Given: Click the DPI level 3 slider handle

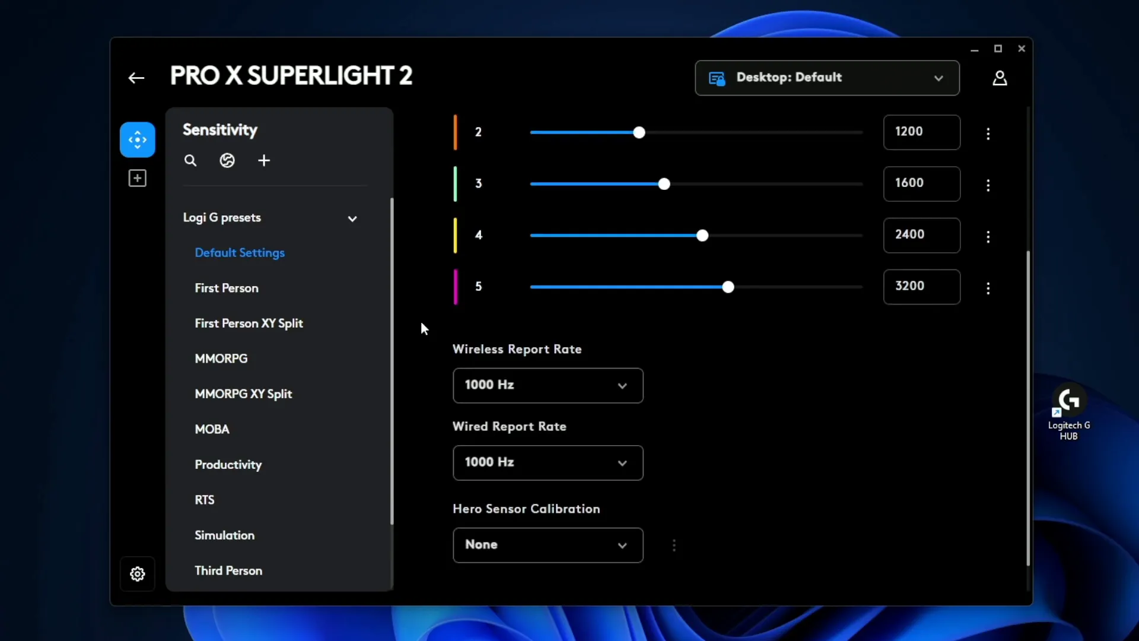Looking at the screenshot, I should click(x=664, y=185).
